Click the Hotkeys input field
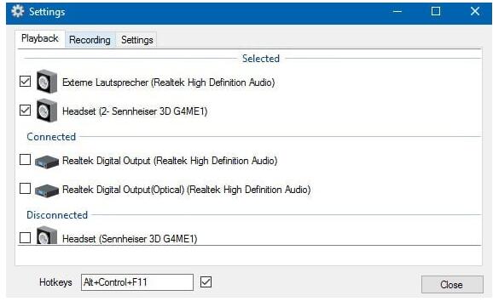 pos(137,282)
